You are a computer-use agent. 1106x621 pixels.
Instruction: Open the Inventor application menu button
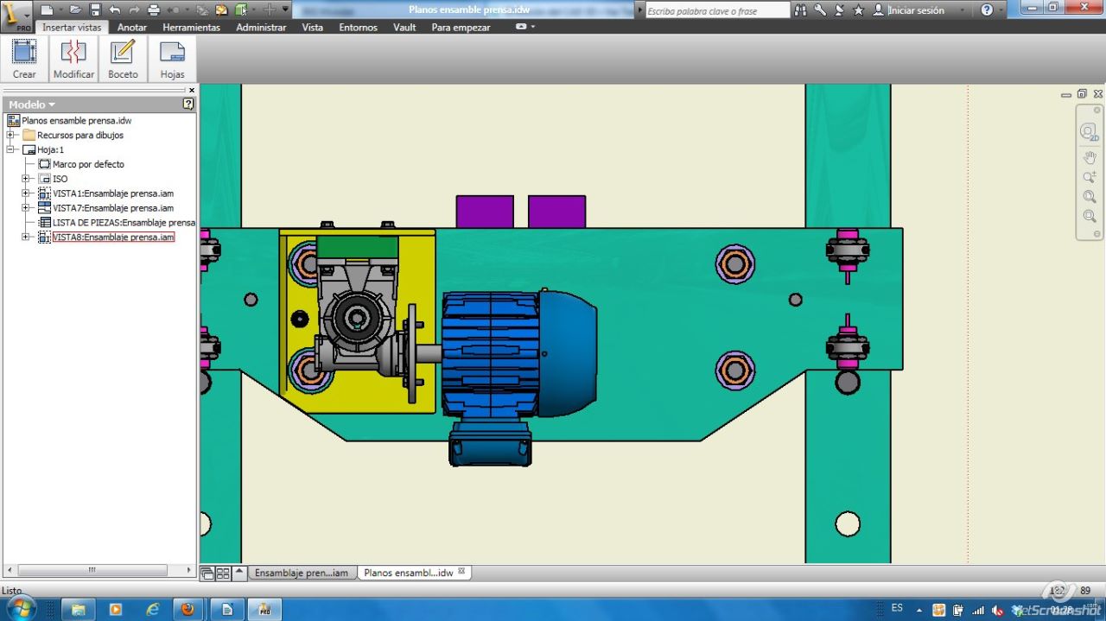click(16, 16)
